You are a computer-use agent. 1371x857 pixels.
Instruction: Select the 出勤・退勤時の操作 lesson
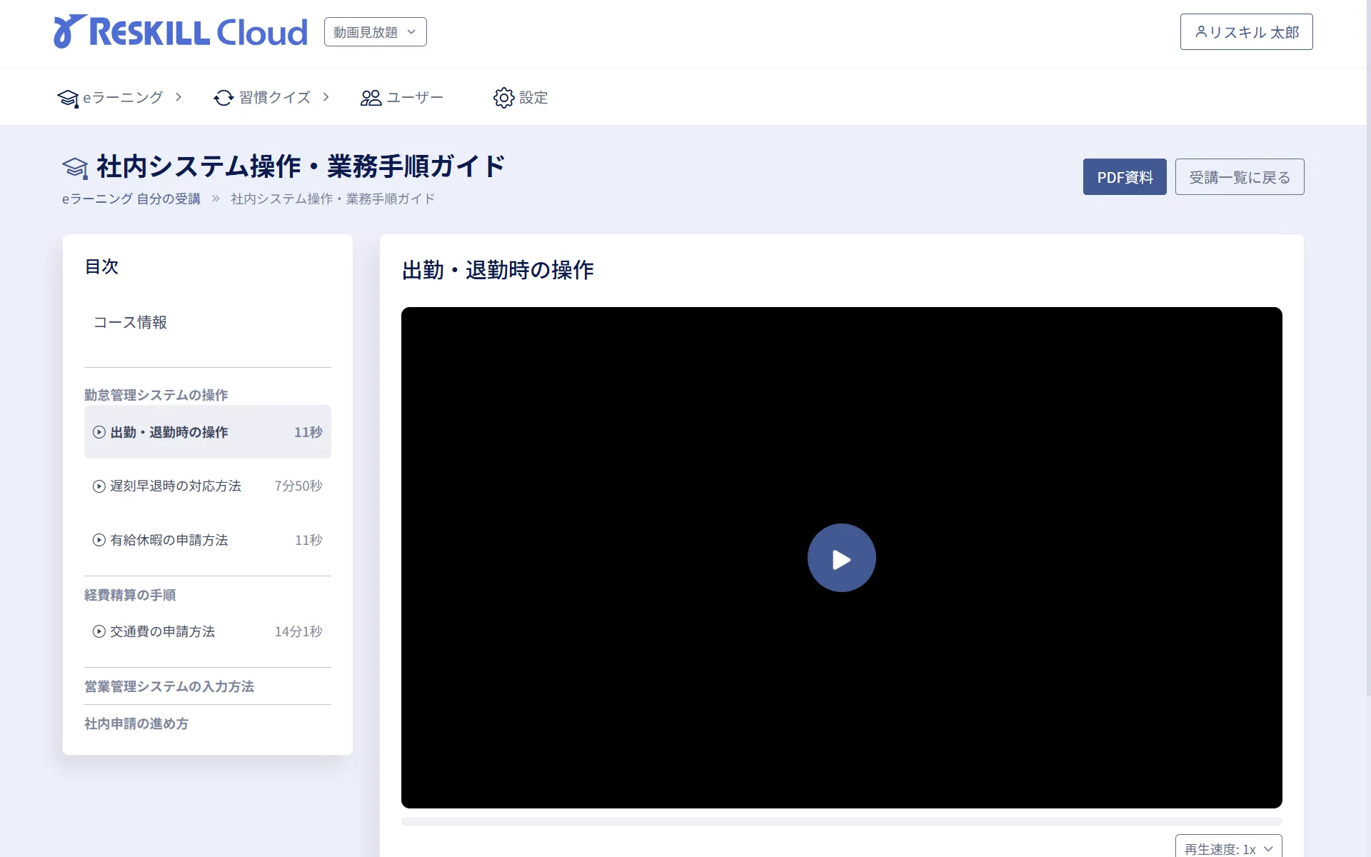point(208,432)
